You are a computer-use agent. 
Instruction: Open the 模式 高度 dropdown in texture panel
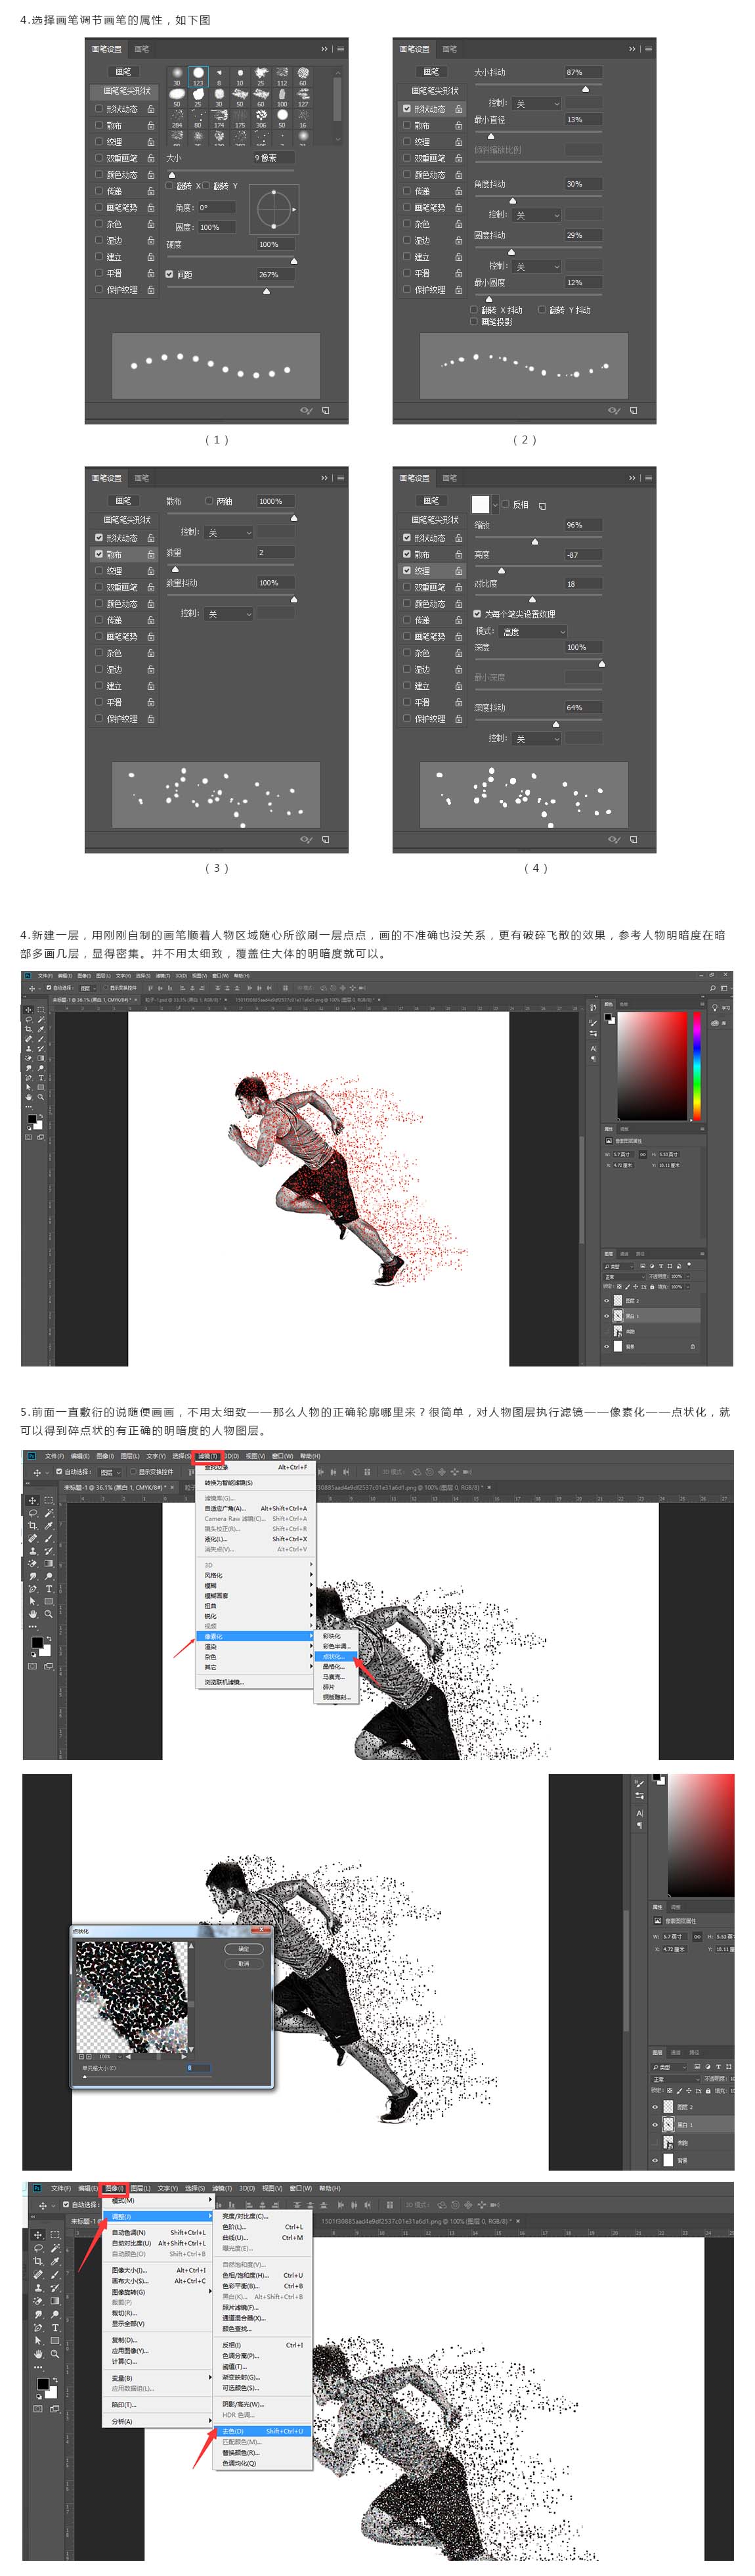pos(534,631)
